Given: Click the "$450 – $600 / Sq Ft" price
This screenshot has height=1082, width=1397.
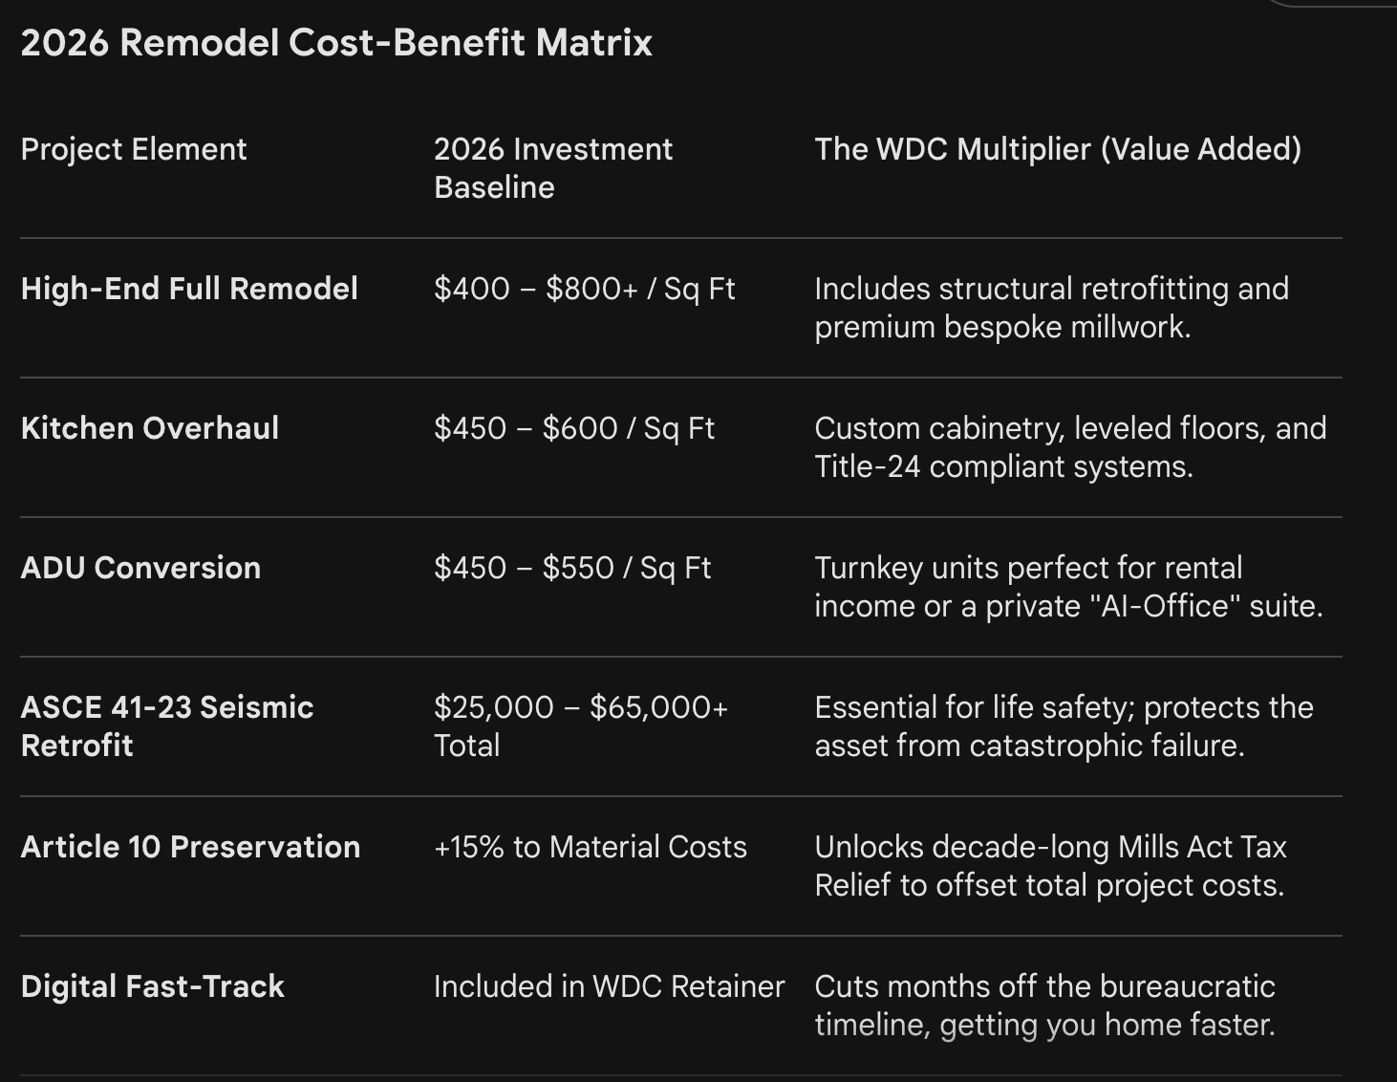Looking at the screenshot, I should [x=573, y=428].
